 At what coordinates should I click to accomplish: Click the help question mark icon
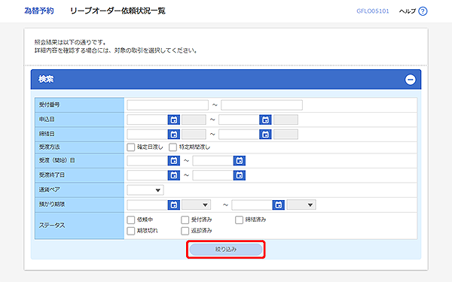click(x=423, y=11)
